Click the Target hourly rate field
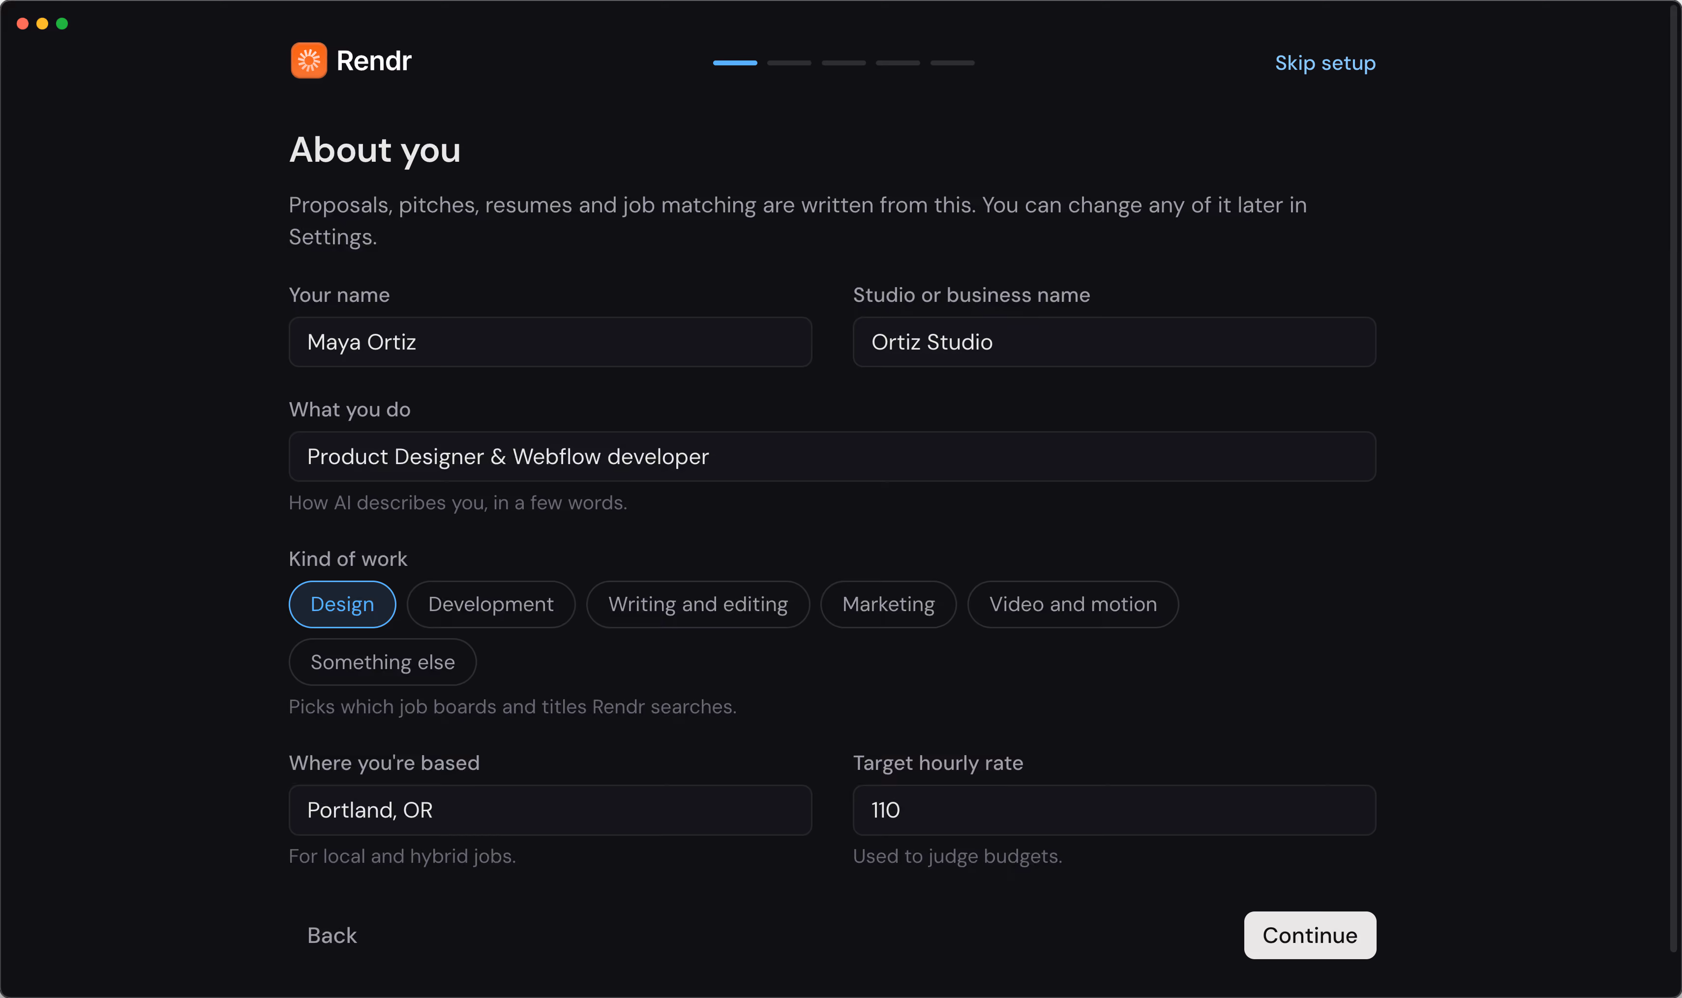 coord(1114,810)
